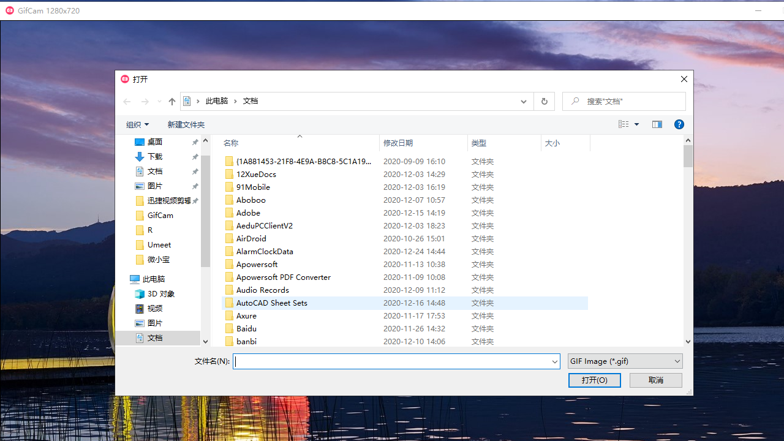Viewport: 784px width, 441px height.
Task: Click the Up one level arrow icon
Action: point(172,102)
